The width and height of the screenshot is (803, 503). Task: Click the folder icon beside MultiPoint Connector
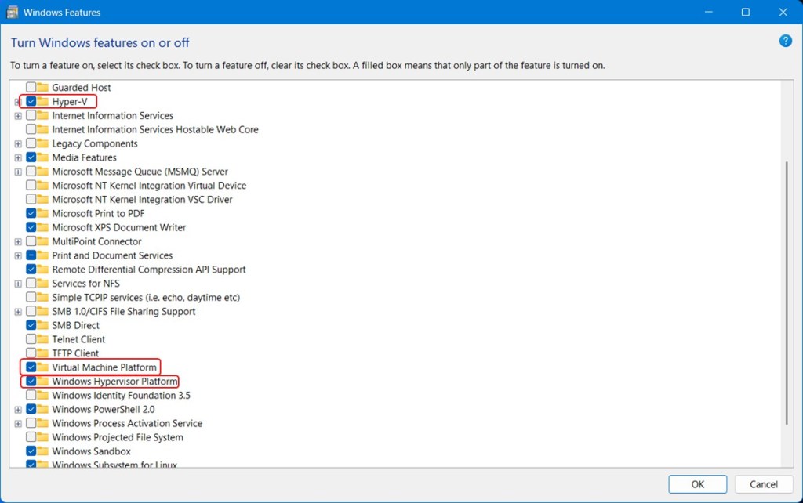pyautogui.click(x=42, y=241)
